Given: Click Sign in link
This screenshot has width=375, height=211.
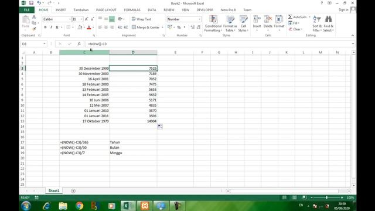Looking at the screenshot, I should click(x=343, y=10).
